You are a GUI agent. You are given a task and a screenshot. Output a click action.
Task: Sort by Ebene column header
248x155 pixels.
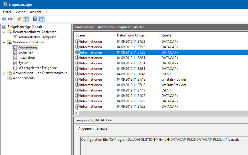[94, 35]
